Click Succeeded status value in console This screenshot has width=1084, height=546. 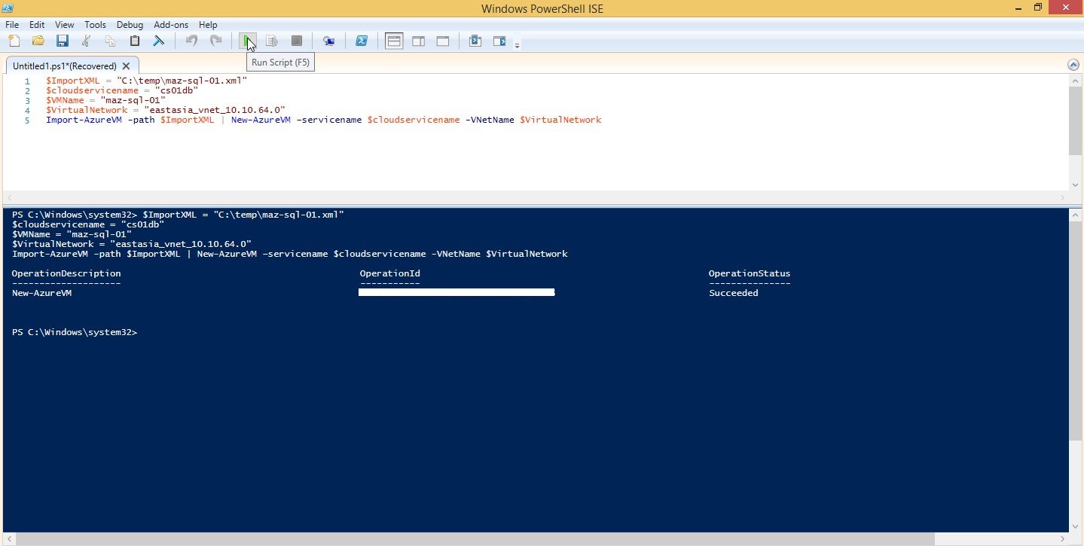tap(734, 293)
